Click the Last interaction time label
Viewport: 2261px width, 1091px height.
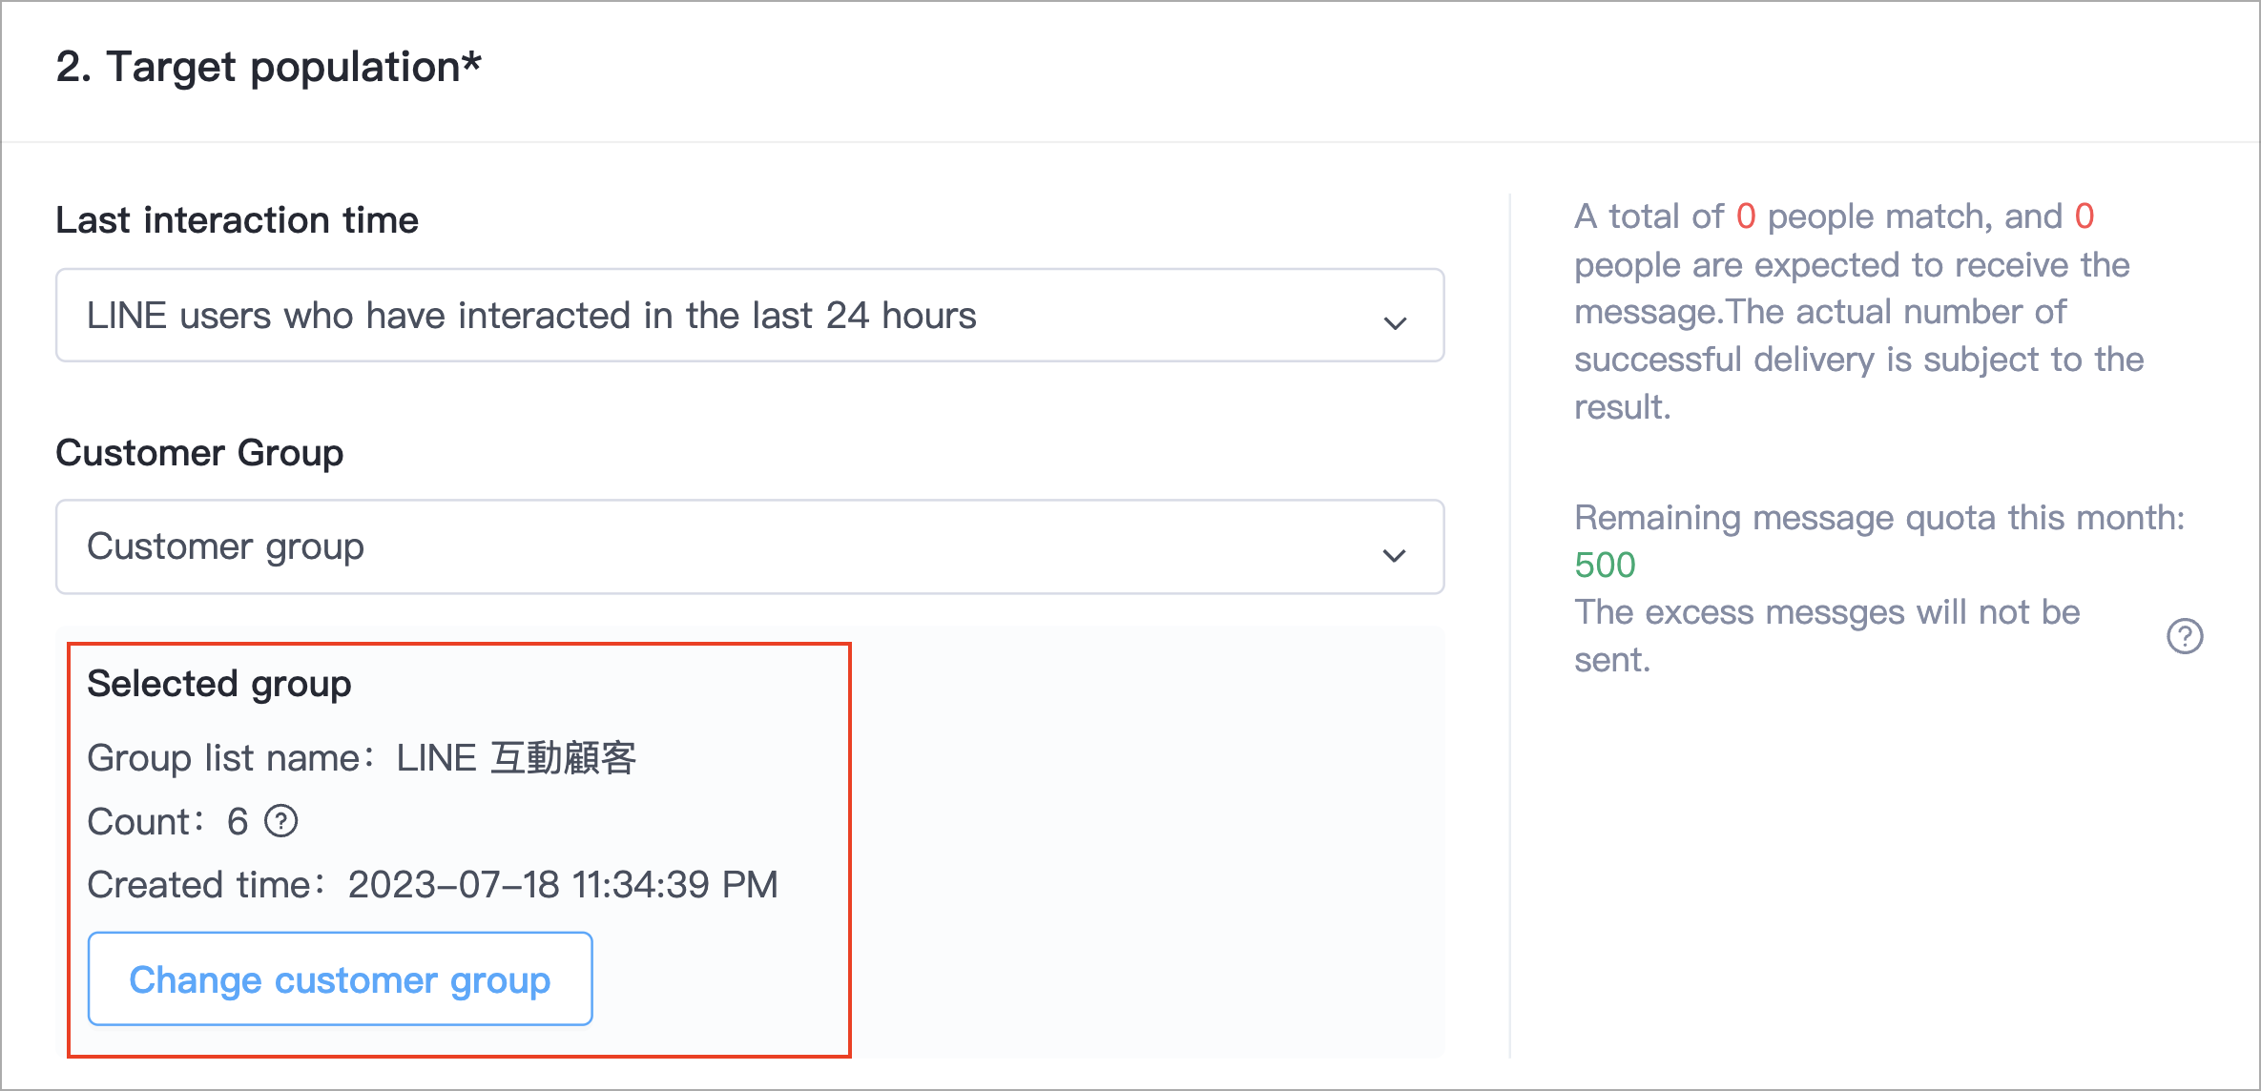tap(237, 220)
